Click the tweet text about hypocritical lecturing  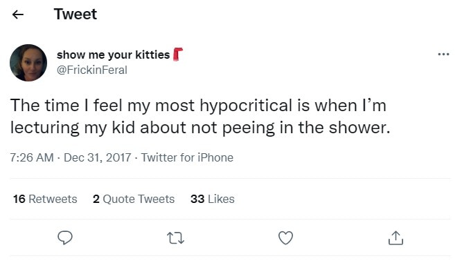click(x=200, y=117)
